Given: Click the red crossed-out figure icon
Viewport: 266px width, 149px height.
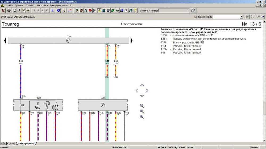Looking at the screenshot, I should click(x=3, y=11).
